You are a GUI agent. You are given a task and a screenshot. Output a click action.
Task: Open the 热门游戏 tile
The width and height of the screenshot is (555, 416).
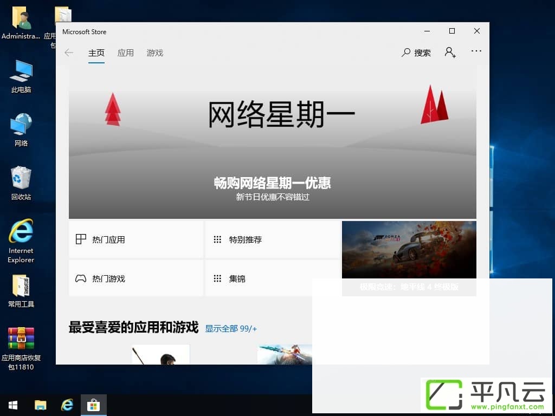click(x=136, y=278)
